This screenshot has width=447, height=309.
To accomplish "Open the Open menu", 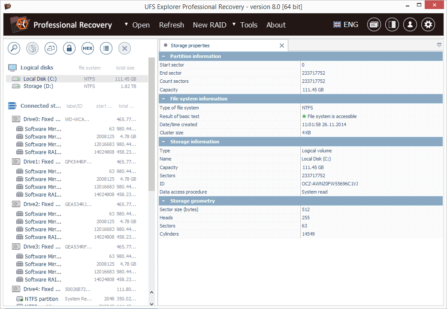I will click(x=141, y=25).
